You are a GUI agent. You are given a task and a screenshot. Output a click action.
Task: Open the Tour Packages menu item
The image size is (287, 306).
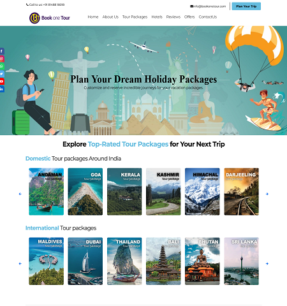tap(135, 17)
